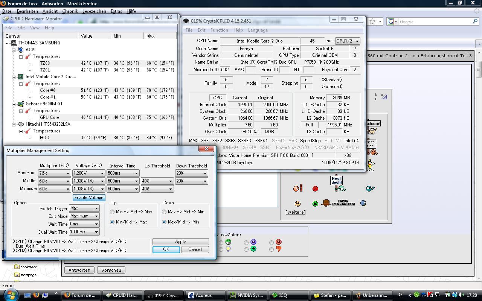The height and width of the screenshot is (301, 482).
Task: Select 'Min -> Mid -> Max' Up option
Action: [x=112, y=212]
